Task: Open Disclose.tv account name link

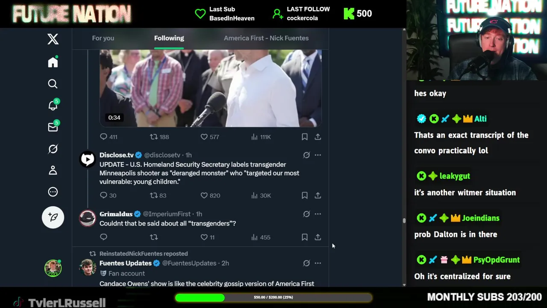Action: (117, 155)
